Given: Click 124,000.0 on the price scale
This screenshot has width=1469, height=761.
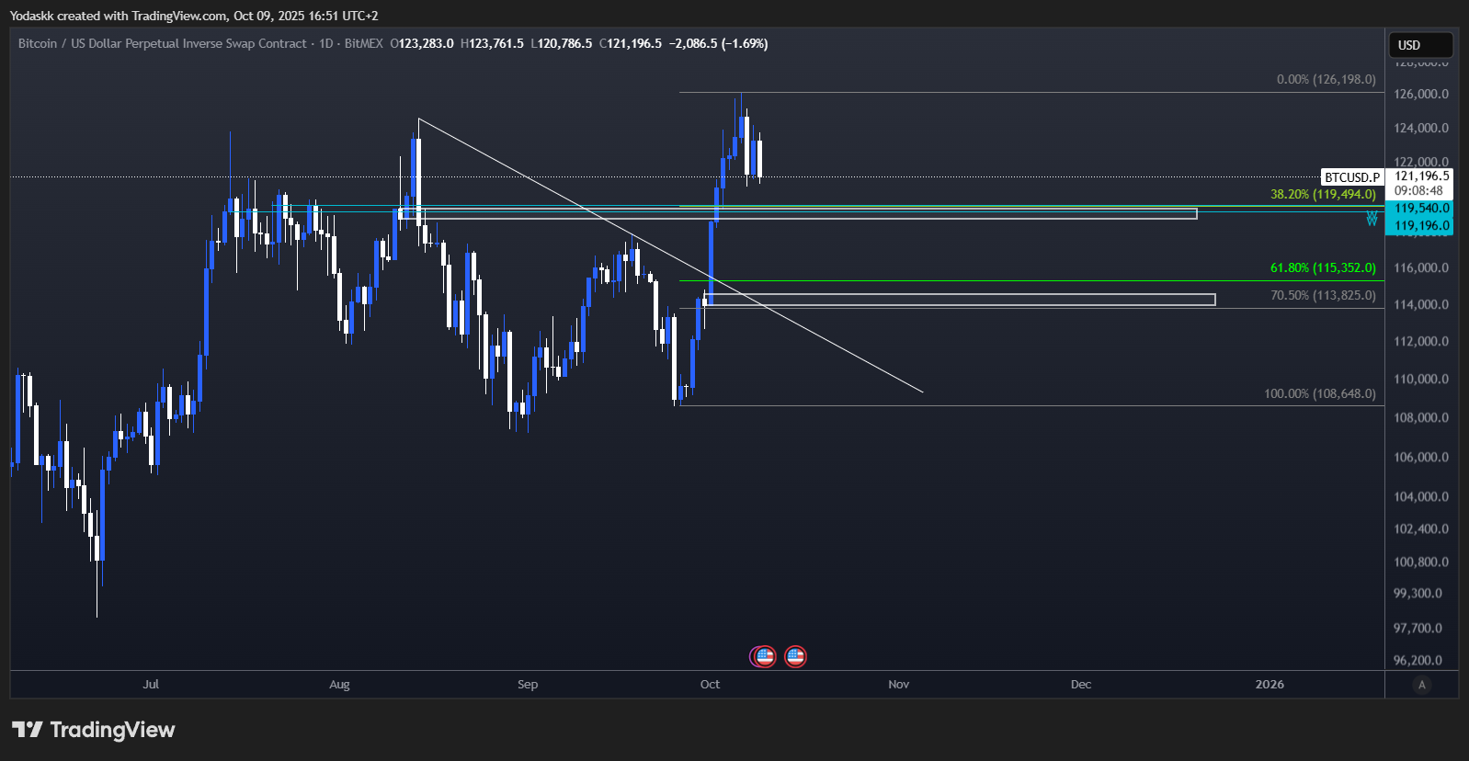Looking at the screenshot, I should click(x=1421, y=128).
